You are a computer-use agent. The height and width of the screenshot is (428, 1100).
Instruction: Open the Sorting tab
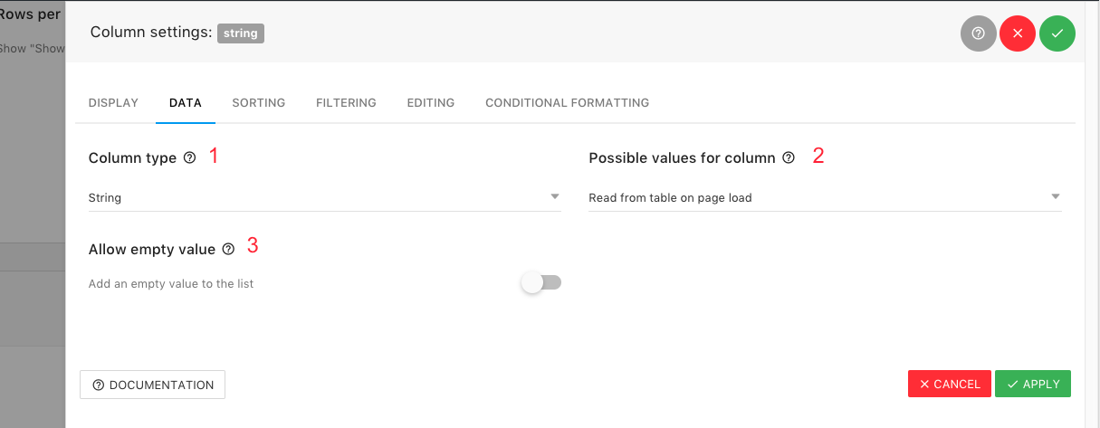[x=259, y=103]
